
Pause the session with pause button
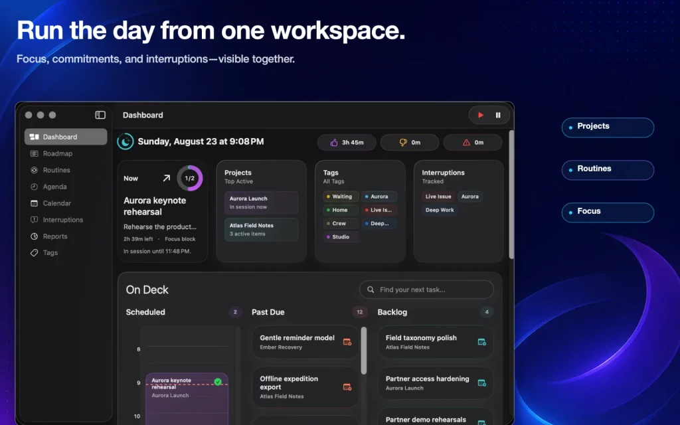[498, 115]
